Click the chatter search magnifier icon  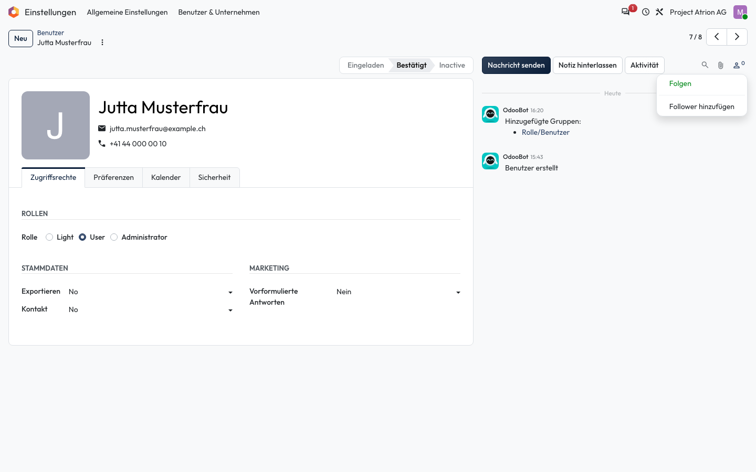tap(705, 65)
